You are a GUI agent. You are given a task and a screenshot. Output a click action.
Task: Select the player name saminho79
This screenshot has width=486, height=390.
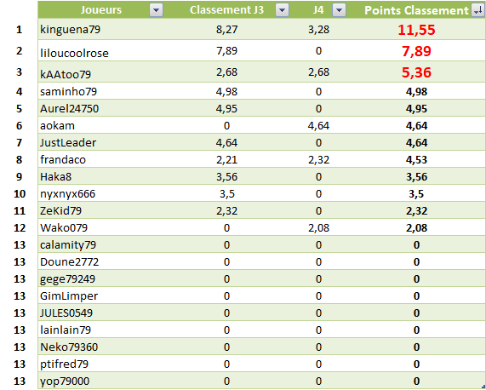click(x=68, y=91)
